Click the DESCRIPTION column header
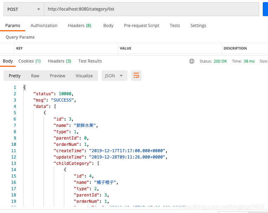This screenshot has width=268, height=213. coord(235,48)
